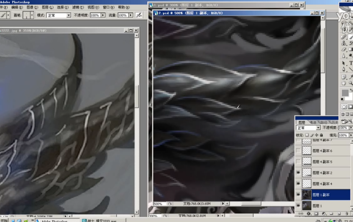Select the Path Selection arrow tool

[344, 63]
